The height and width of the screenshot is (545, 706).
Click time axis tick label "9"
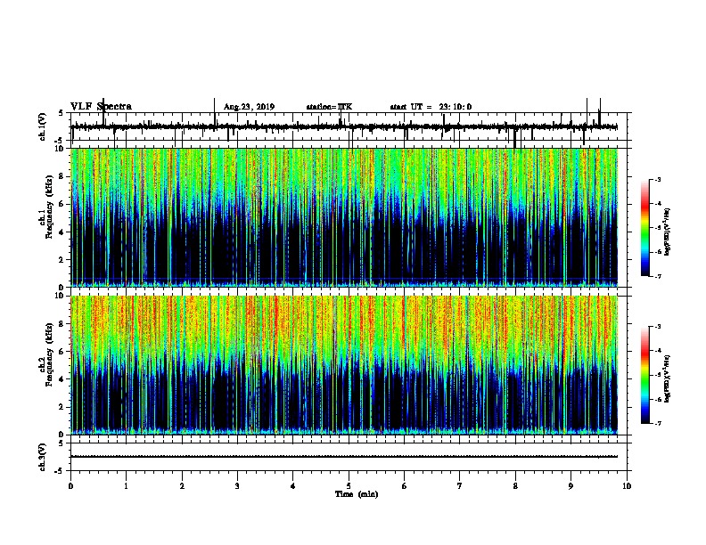(571, 486)
